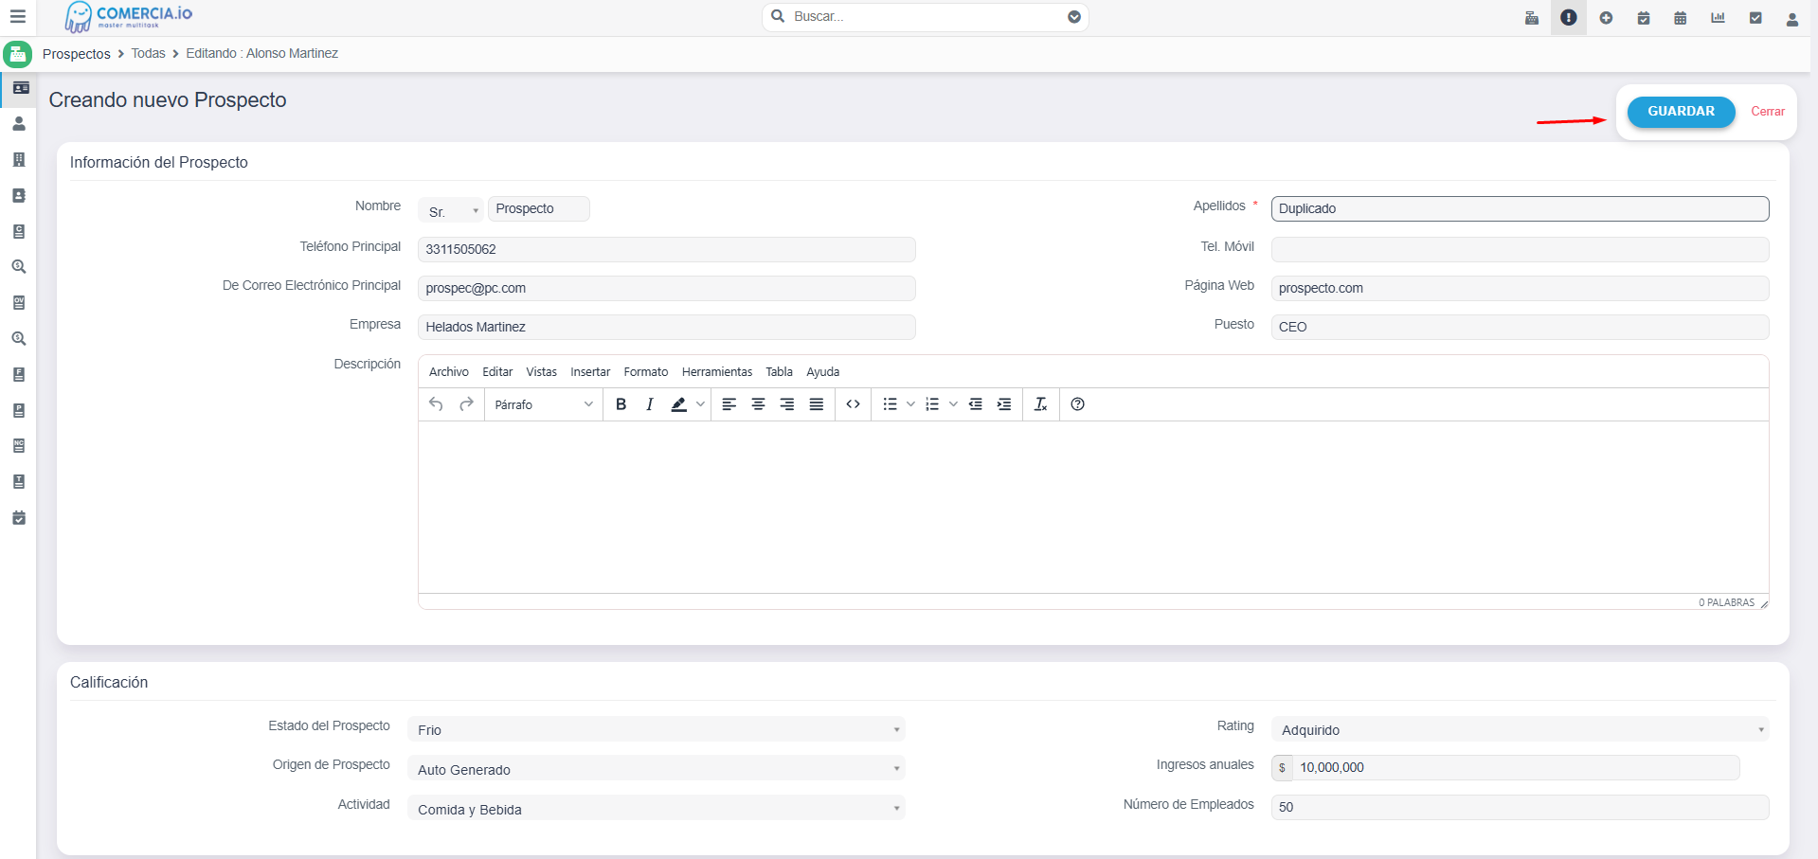Image resolution: width=1818 pixels, height=859 pixels.
Task: Open the building accounts sidebar icon
Action: pos(19,160)
